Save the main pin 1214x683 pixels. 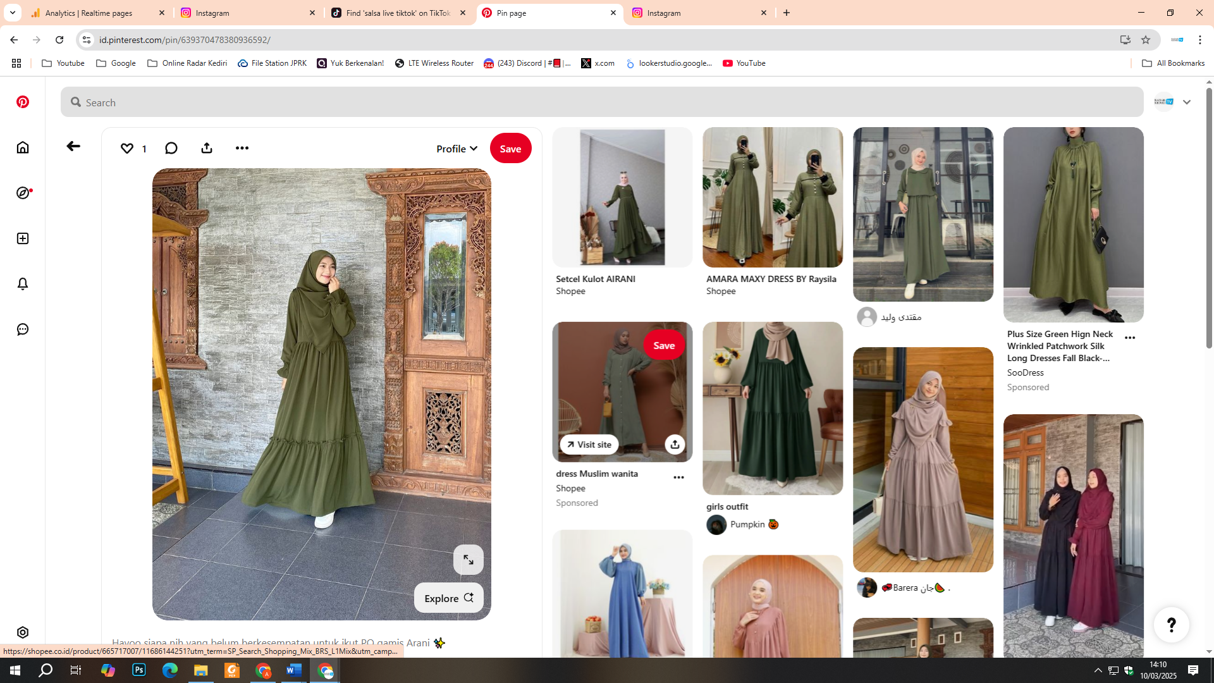[x=510, y=149]
